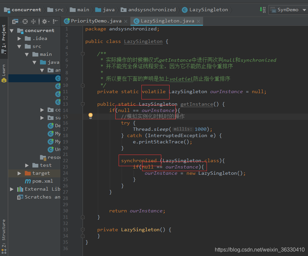Select the .idea folder in the project tree
The height and width of the screenshot is (256, 308).
coord(36,38)
